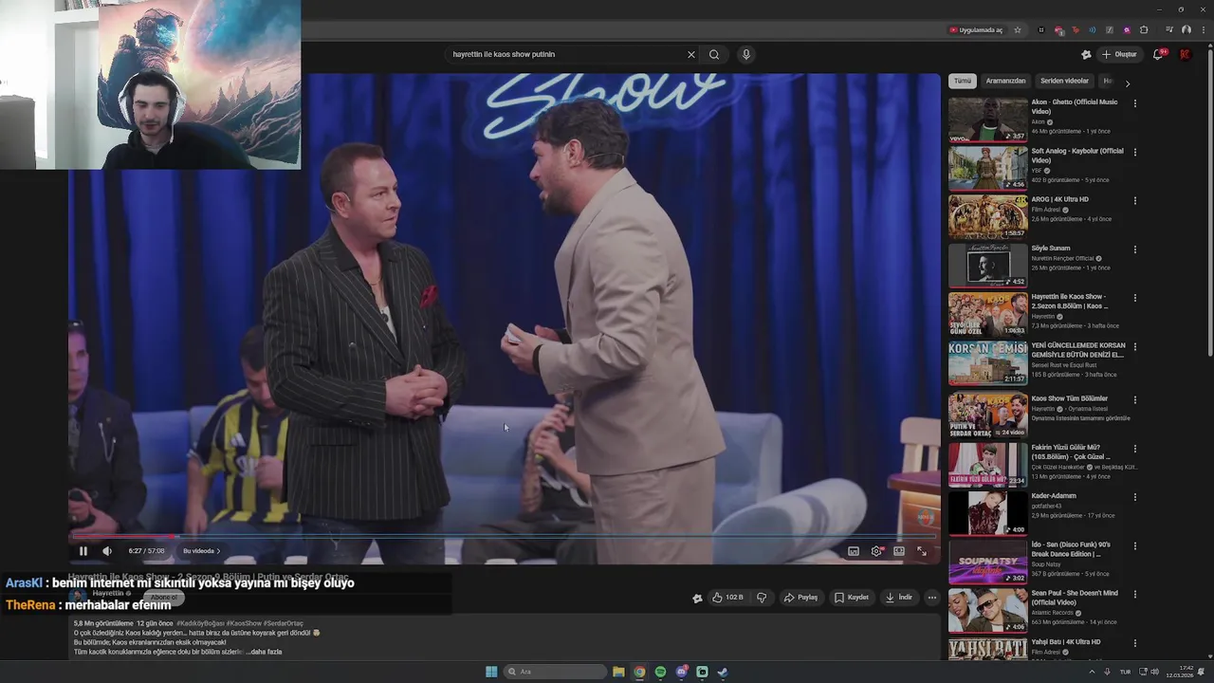
Task: Click the YouTube search input field
Action: pyautogui.click(x=566, y=54)
